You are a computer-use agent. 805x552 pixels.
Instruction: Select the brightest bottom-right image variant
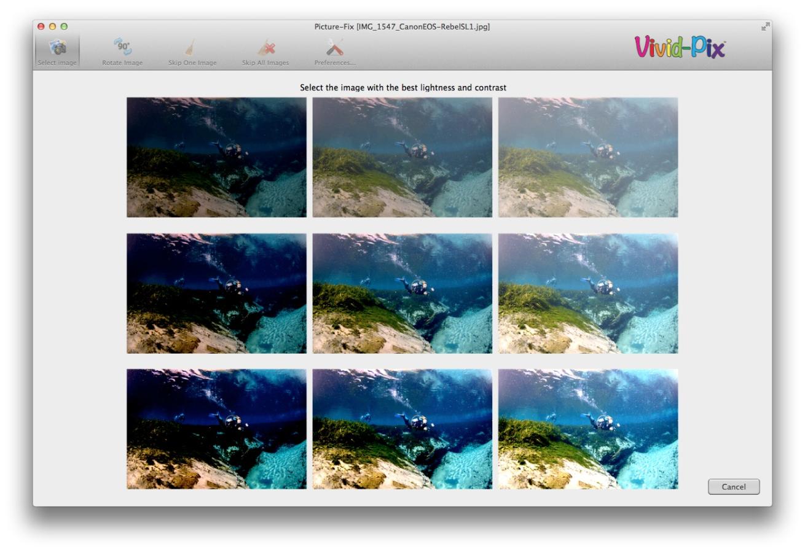(x=588, y=429)
